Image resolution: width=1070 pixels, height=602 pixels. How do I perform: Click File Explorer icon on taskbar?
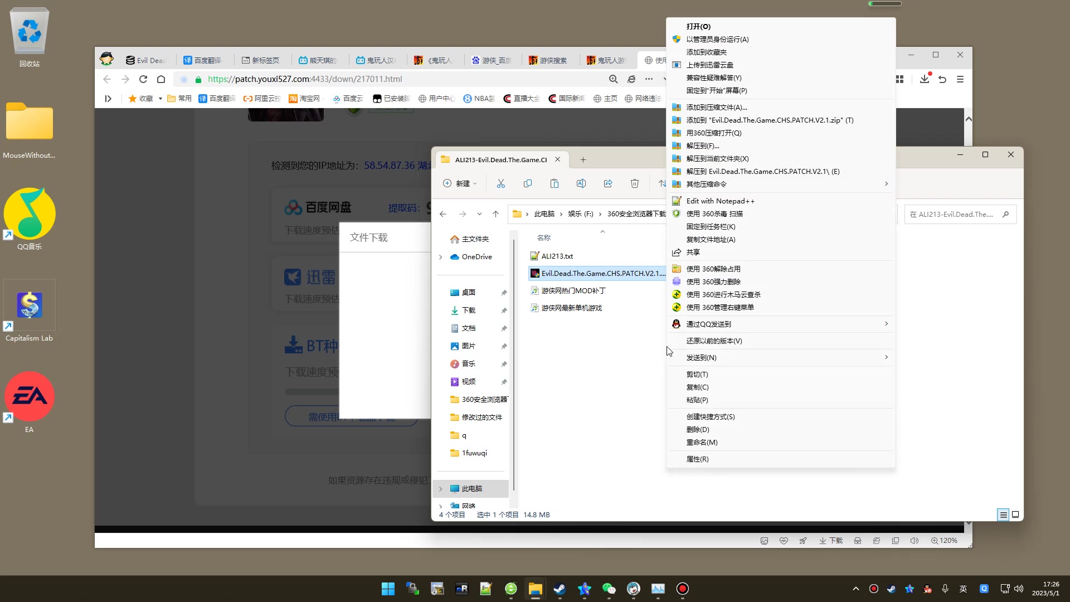point(535,589)
